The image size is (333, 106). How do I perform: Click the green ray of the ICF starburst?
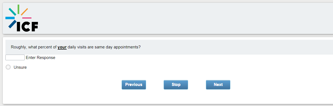tap(18, 9)
